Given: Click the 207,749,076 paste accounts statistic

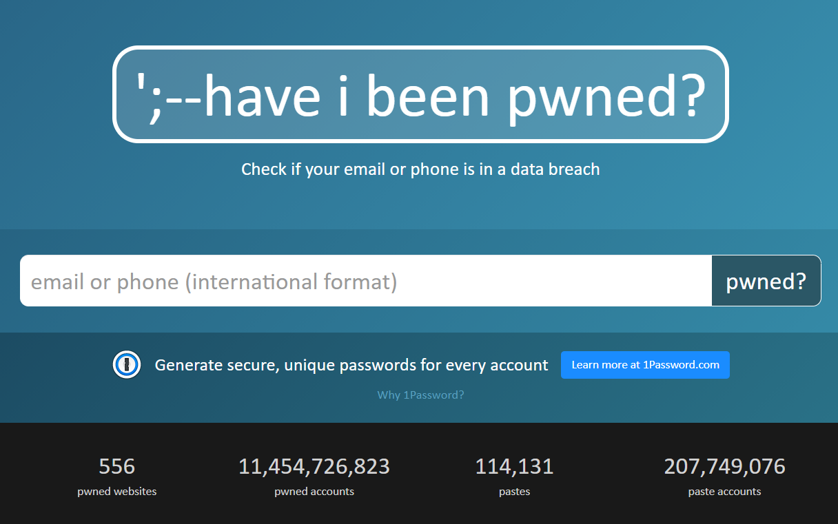Looking at the screenshot, I should (724, 466).
